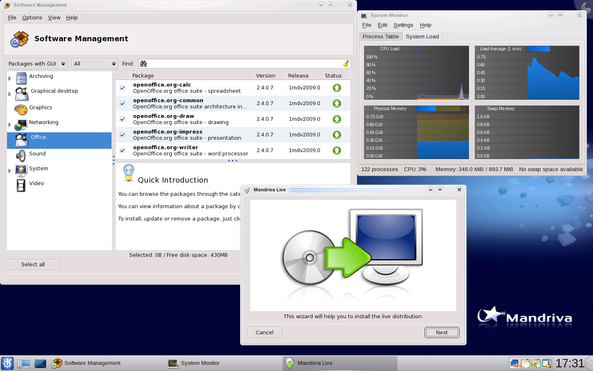Open the clipboard tray icon
The image size is (593, 371).
[x=525, y=364]
